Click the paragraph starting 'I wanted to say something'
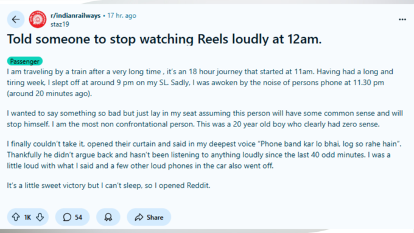Viewport: 414px width, 233px height. [205, 119]
